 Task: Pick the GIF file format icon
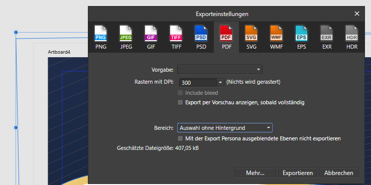coord(151,34)
